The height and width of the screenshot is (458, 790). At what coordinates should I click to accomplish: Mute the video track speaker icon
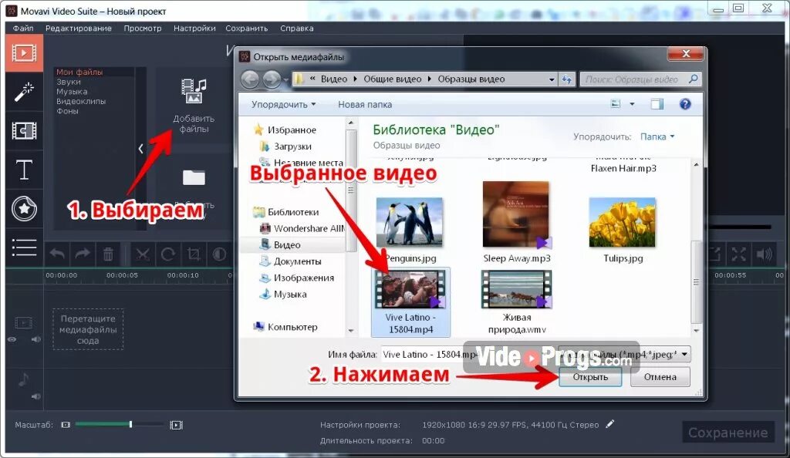(x=35, y=339)
